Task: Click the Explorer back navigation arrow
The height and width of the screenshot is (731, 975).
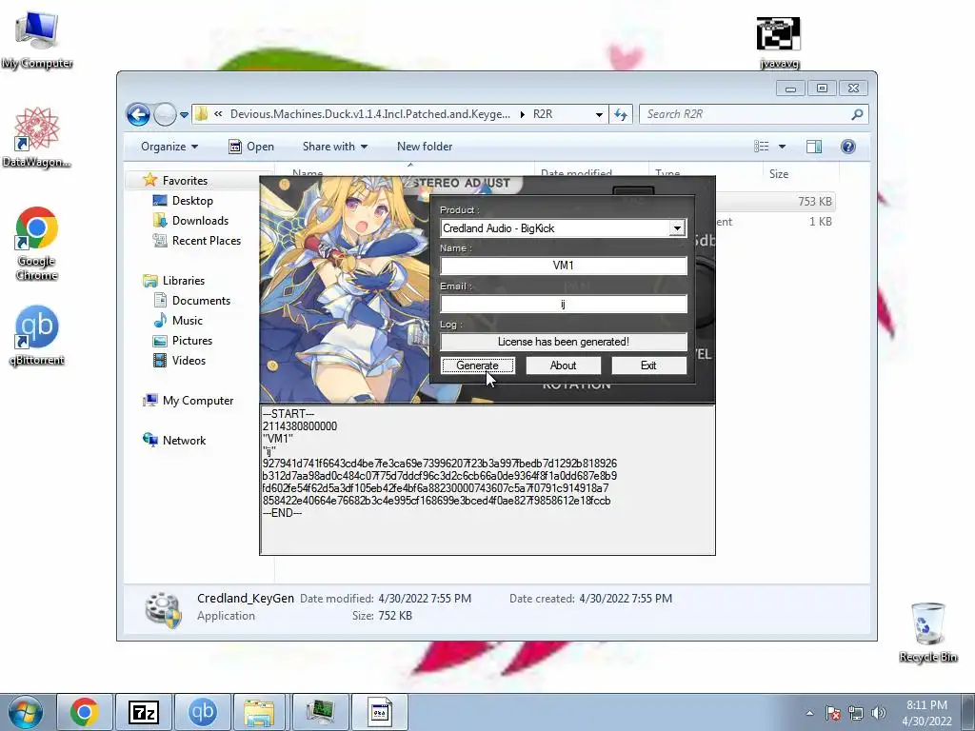Action: coord(138,114)
